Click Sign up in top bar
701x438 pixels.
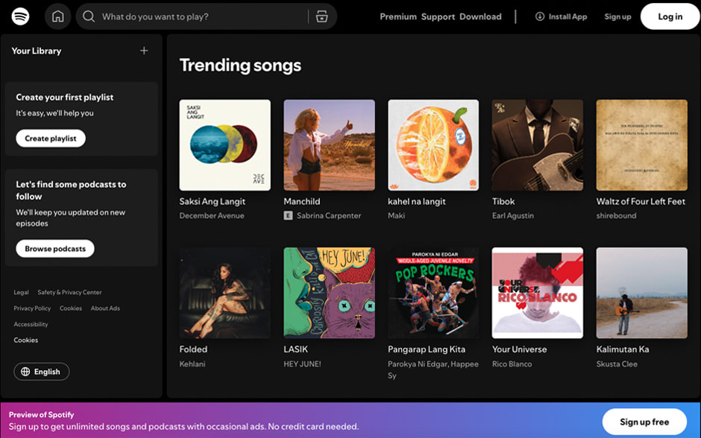pos(617,16)
